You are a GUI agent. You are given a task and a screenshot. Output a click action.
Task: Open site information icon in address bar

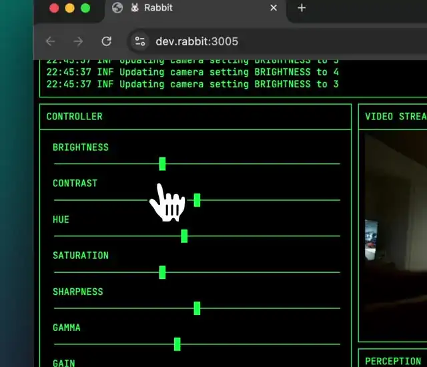click(x=139, y=41)
